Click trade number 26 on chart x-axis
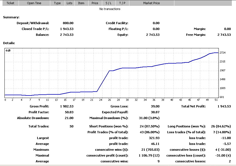This screenshot has width=236, height=166. (110, 100)
